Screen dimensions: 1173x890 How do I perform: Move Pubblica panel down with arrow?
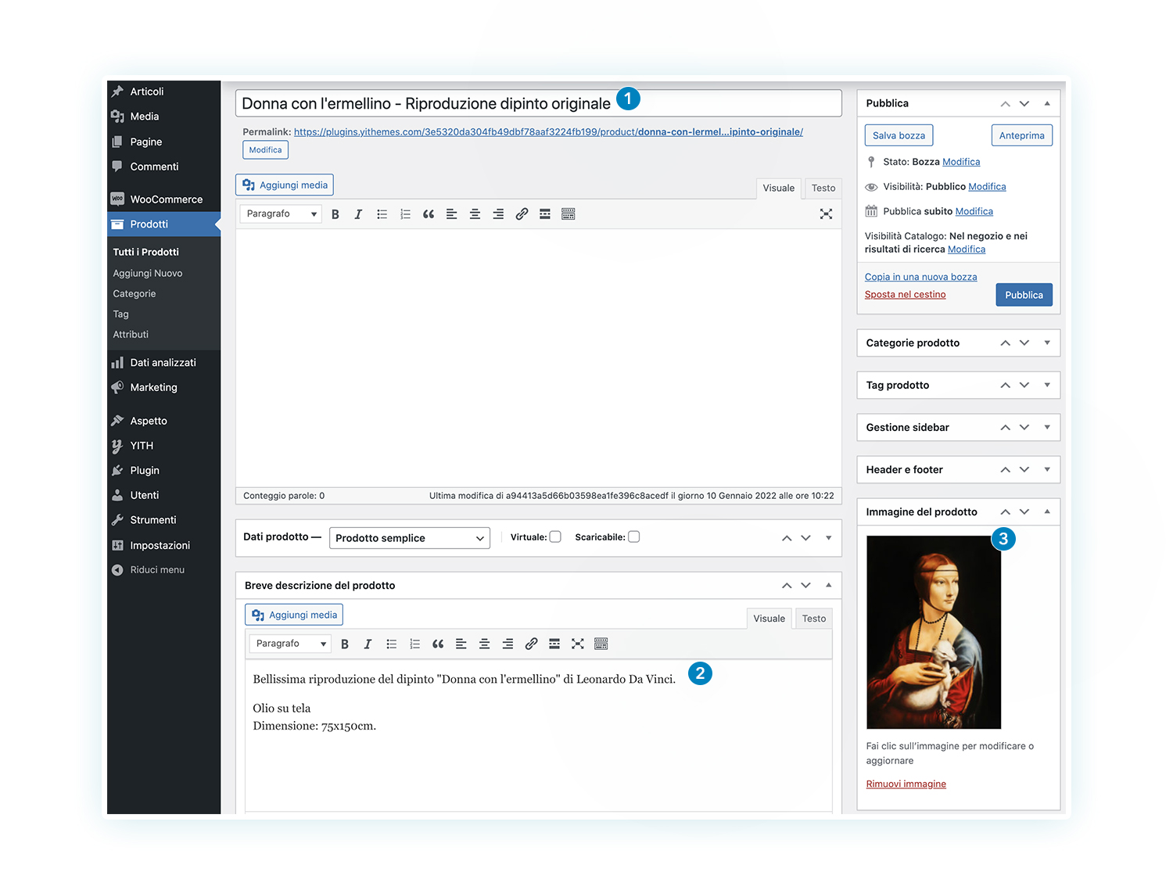click(1024, 104)
